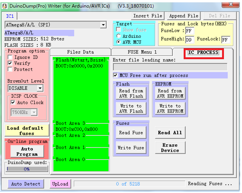Switch to the IC1 tab
Viewport: 242px width, 193px height.
click(10, 16)
